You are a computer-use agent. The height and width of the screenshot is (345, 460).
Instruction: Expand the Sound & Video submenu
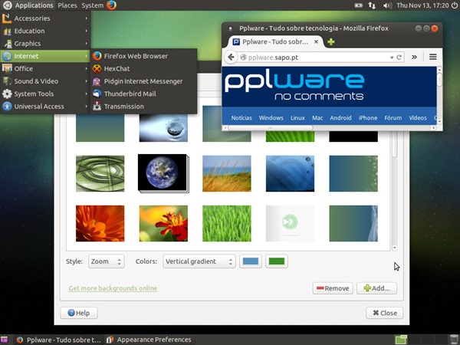pos(45,81)
